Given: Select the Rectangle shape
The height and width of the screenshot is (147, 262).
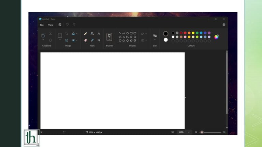Looking at the screenshot, I should click(x=131, y=33).
